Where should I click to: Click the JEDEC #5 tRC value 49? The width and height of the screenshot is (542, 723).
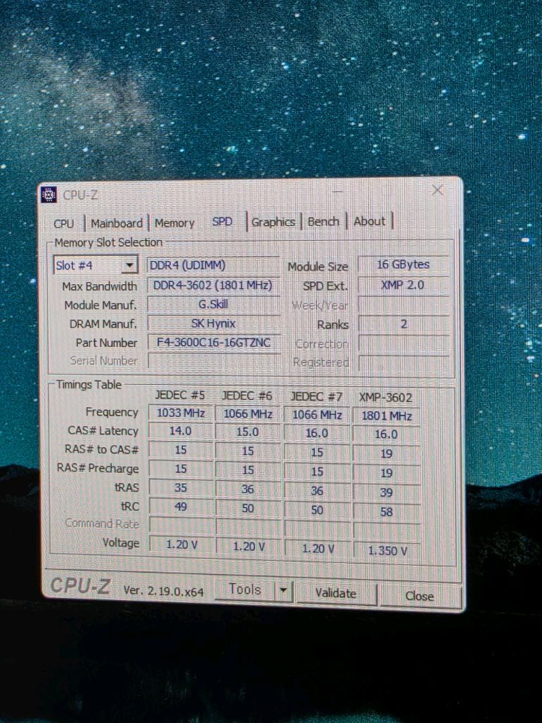point(181,507)
